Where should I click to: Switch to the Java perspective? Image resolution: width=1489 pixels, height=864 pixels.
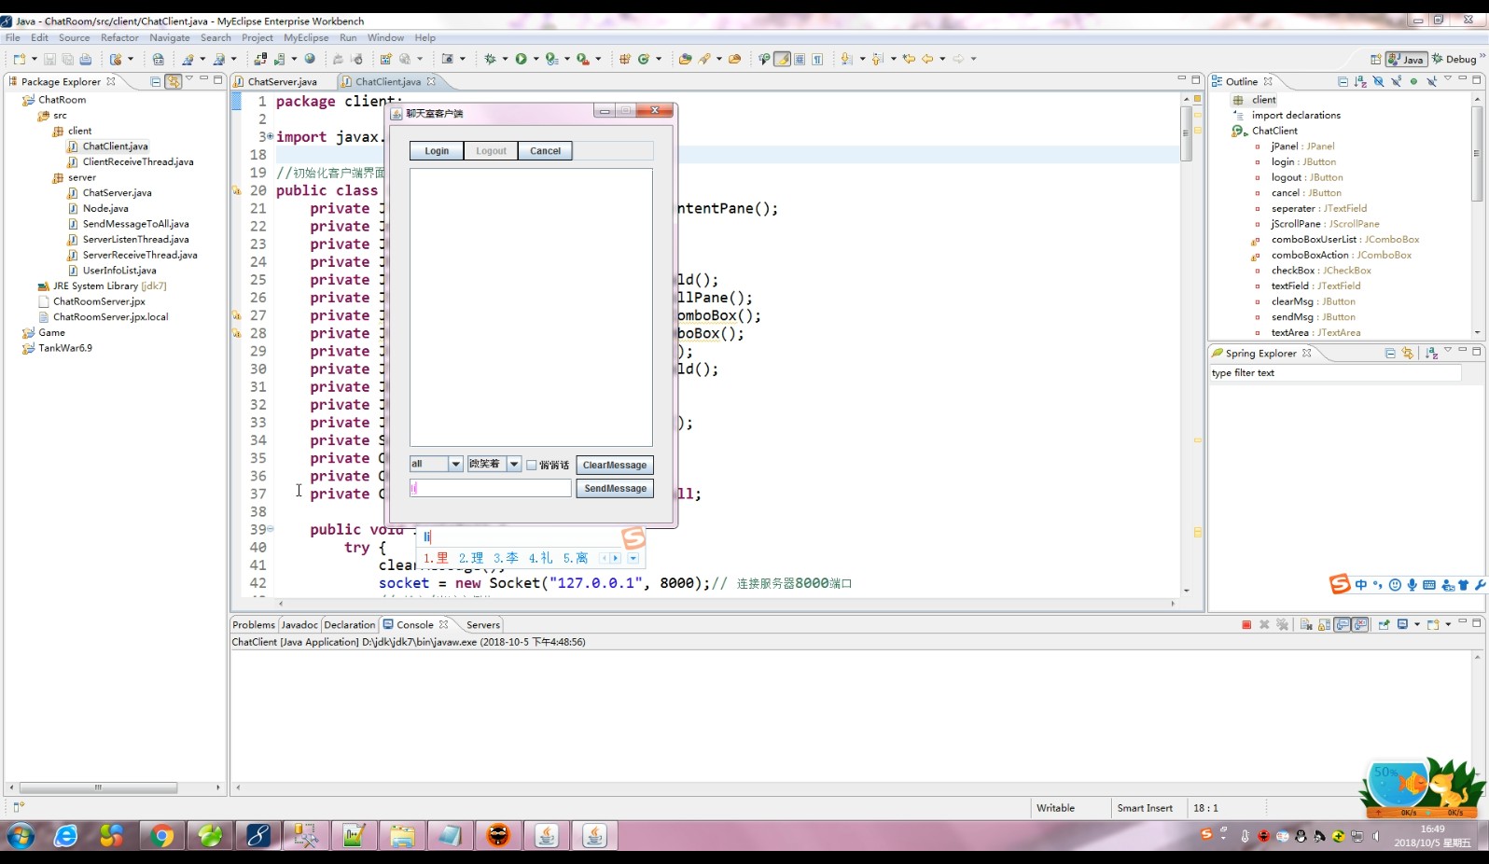1406,59
